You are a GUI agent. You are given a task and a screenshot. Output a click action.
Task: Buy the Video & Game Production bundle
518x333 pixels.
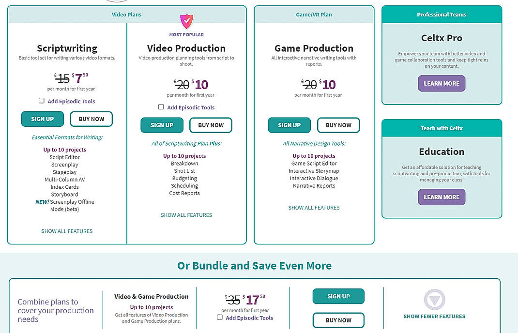pos(338,320)
